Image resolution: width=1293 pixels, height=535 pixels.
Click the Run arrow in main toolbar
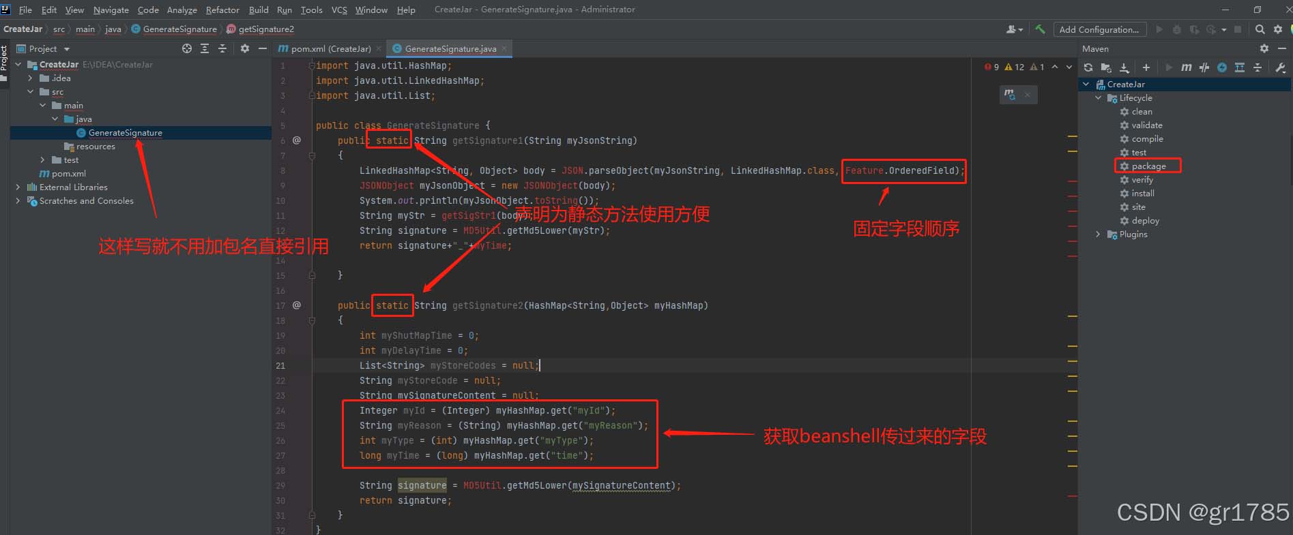tap(1159, 29)
